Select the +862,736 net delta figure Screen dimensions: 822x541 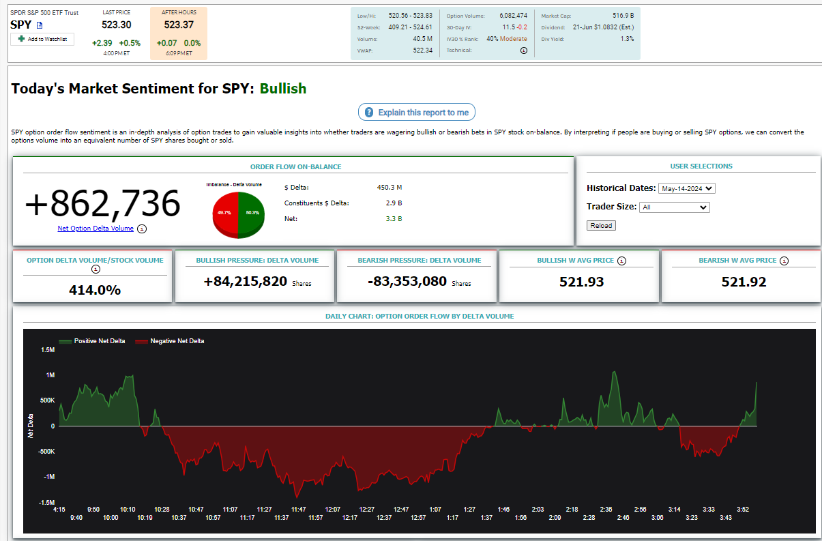pos(103,203)
